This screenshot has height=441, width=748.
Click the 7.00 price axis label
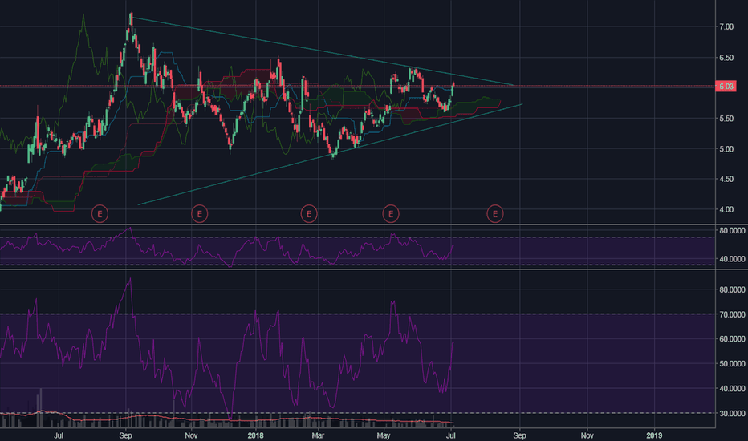(x=726, y=26)
